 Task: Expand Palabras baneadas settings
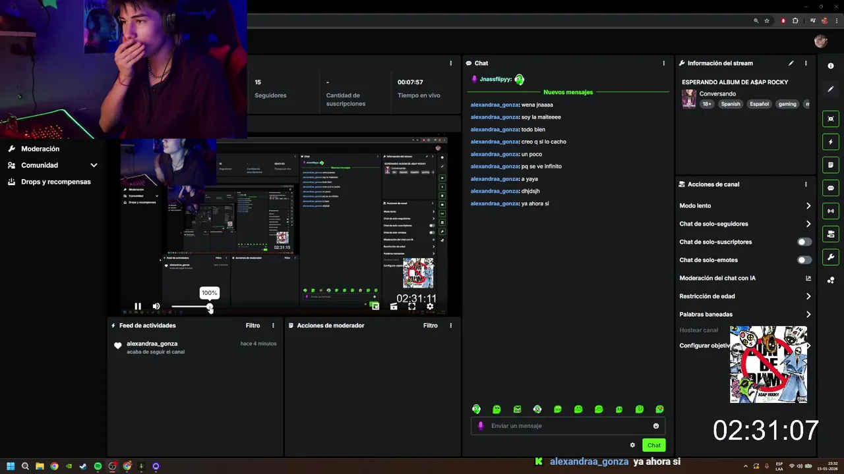click(x=745, y=314)
